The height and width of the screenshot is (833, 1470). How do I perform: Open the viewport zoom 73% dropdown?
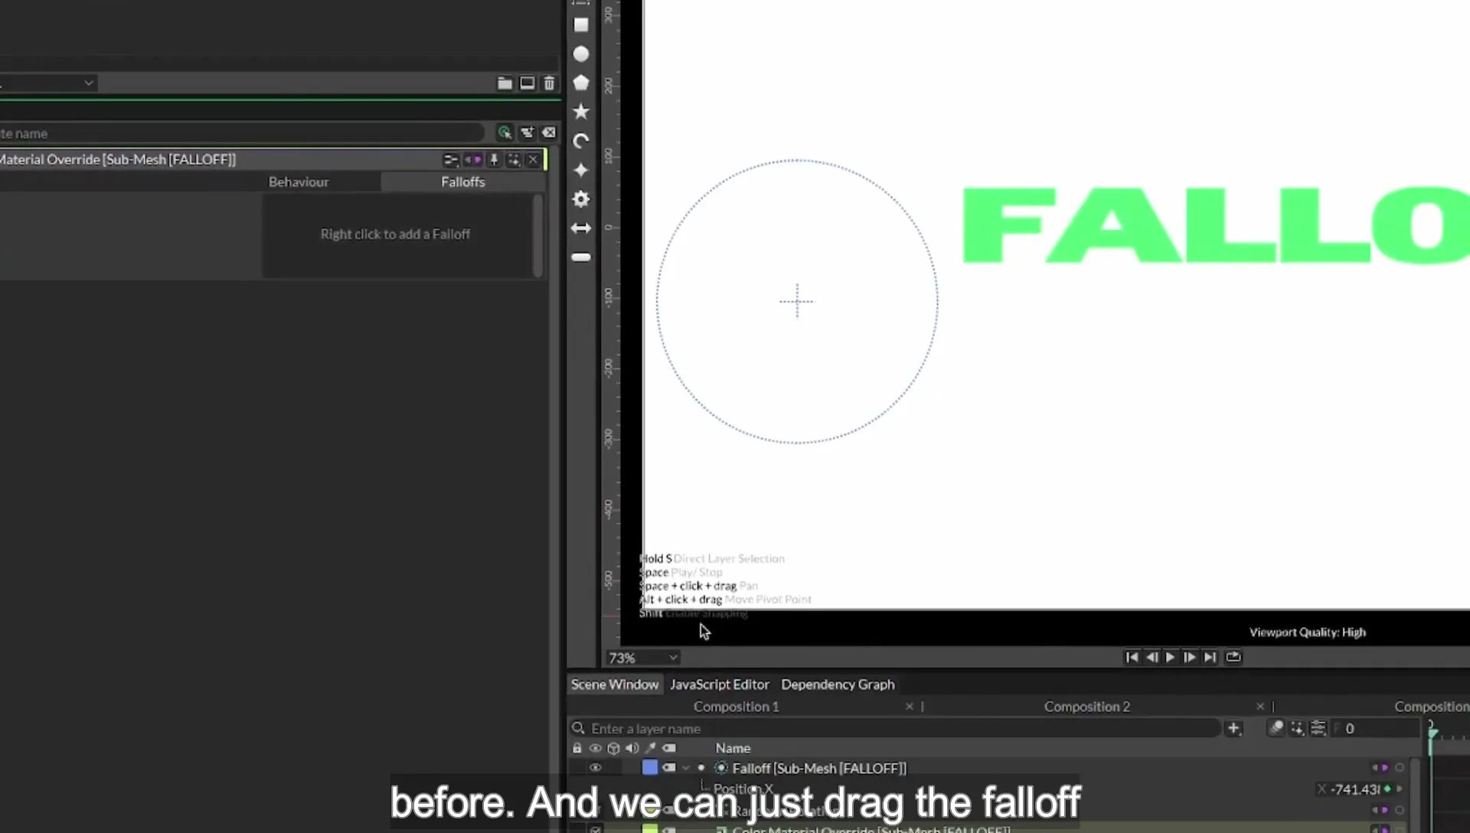click(643, 658)
